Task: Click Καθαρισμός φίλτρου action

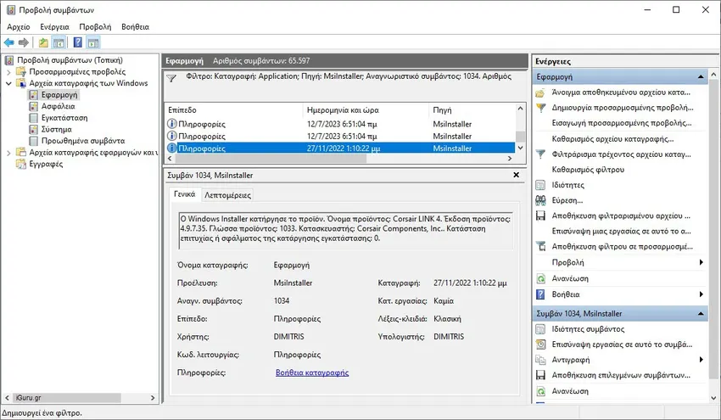Action: pos(588,170)
